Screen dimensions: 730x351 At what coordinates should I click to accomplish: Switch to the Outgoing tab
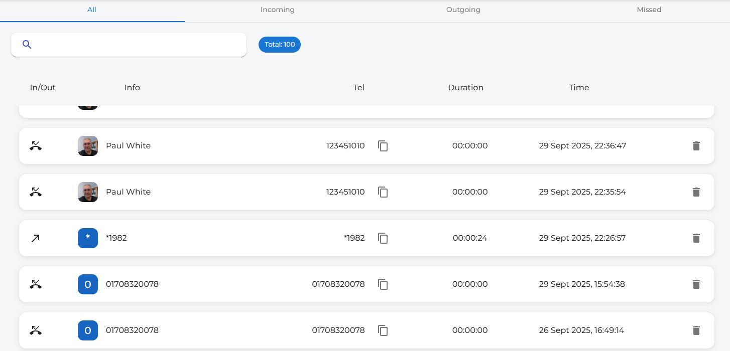click(463, 10)
